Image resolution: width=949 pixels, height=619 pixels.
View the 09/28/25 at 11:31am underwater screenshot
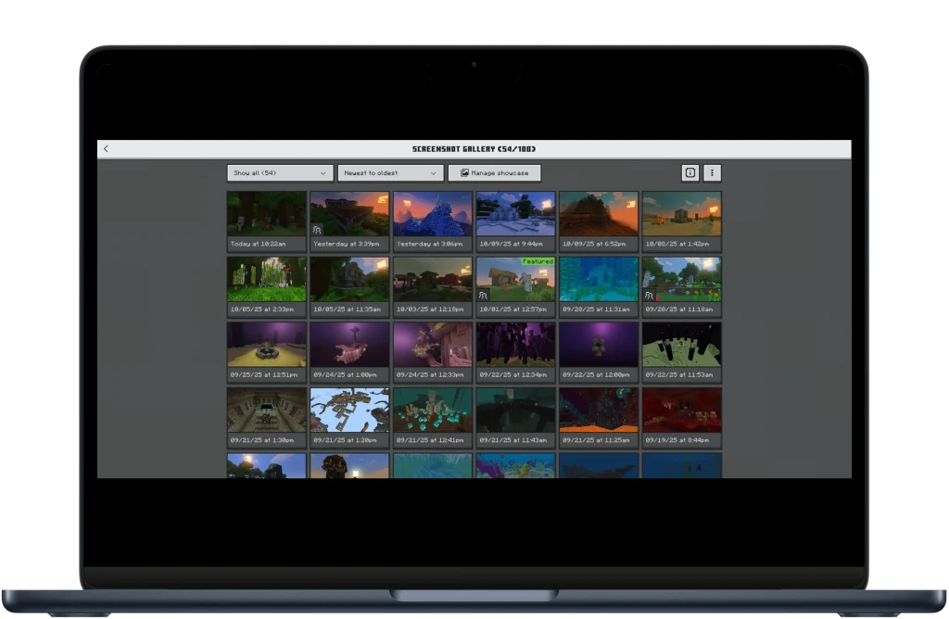(x=599, y=286)
